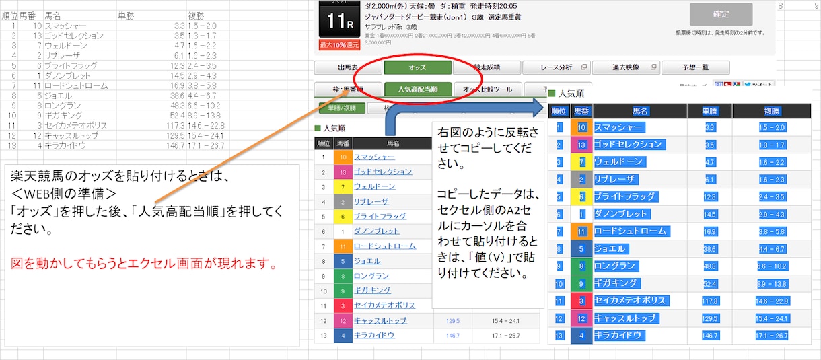Open ロードシュトローム link in left 人気順 table

tap(384, 246)
